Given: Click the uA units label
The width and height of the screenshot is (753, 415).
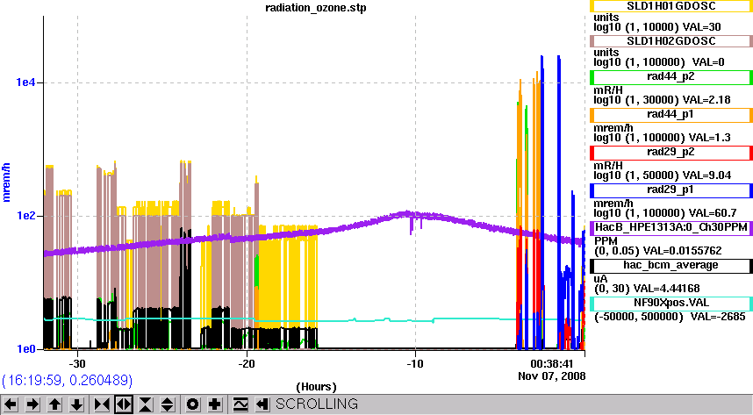Looking at the screenshot, I should coord(600,279).
